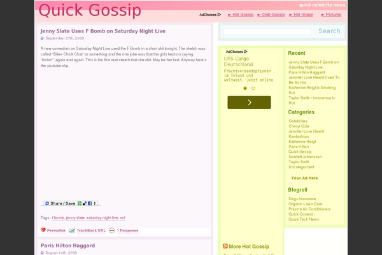Open the Celeb Gossip nav link
The height and width of the screenshot is (255, 382).
click(271, 15)
